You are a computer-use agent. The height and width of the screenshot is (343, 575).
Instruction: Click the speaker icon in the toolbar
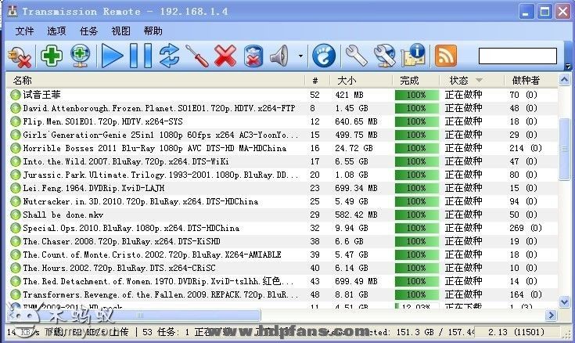tap(279, 56)
